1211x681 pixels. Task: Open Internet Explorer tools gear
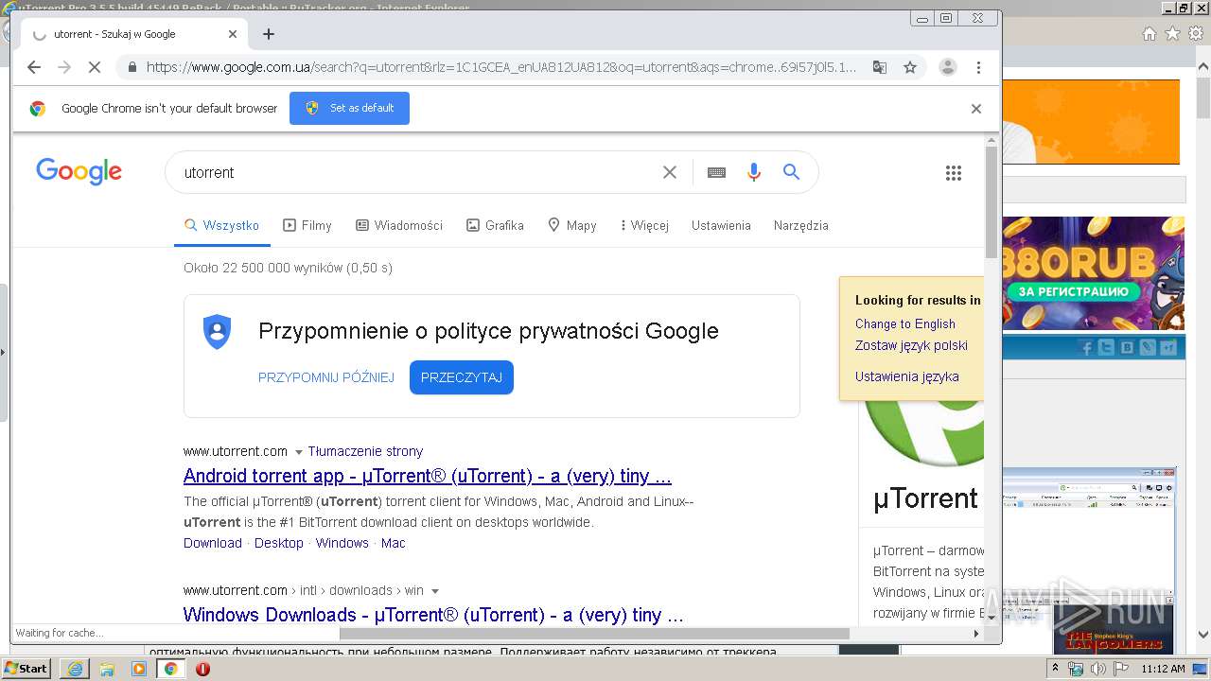[x=1196, y=34]
